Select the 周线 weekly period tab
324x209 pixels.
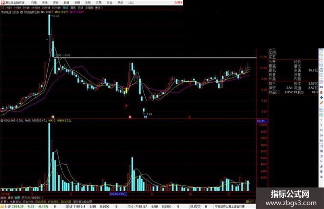point(73,8)
